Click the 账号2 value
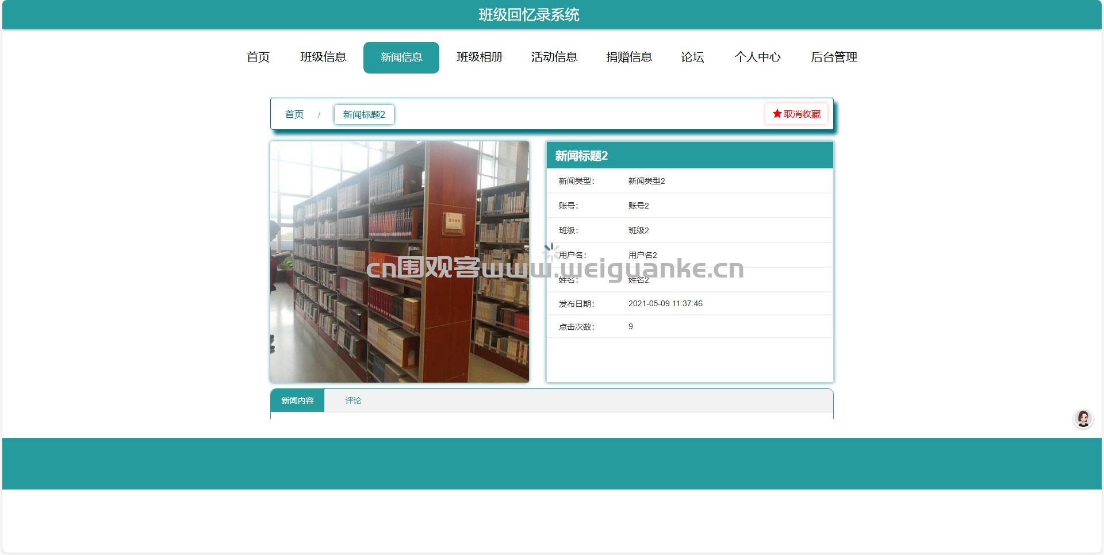The image size is (1104, 555). click(x=638, y=206)
